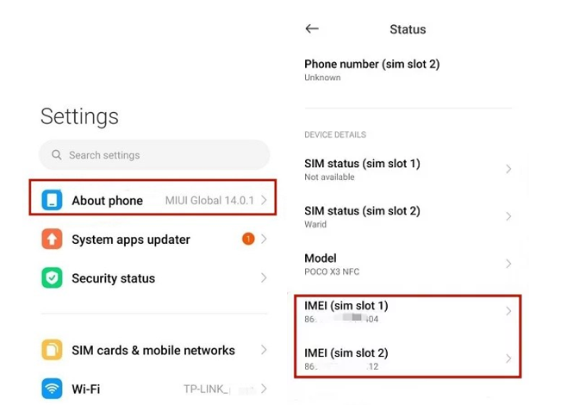Tap the Security status shield icon
This screenshot has height=405, width=561.
pos(52,278)
